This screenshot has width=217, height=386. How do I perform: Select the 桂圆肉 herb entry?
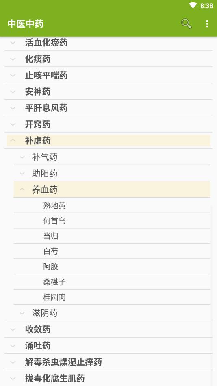click(x=112, y=297)
